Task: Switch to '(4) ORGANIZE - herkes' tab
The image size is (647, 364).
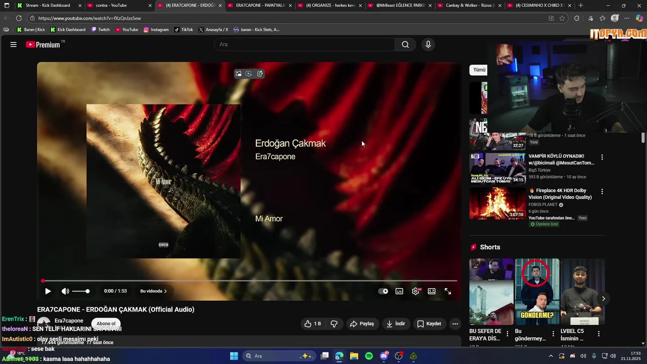Action: (330, 6)
